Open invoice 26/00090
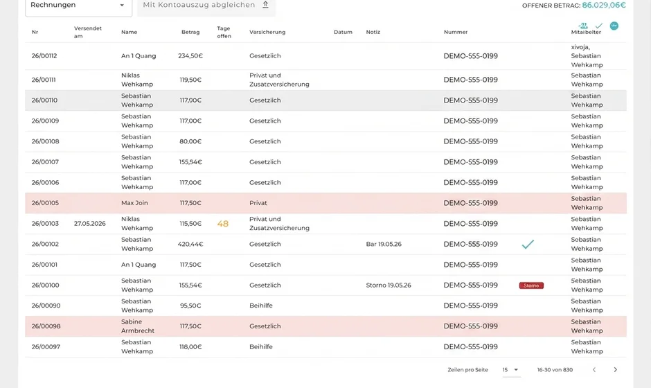651x388 pixels. point(325,306)
